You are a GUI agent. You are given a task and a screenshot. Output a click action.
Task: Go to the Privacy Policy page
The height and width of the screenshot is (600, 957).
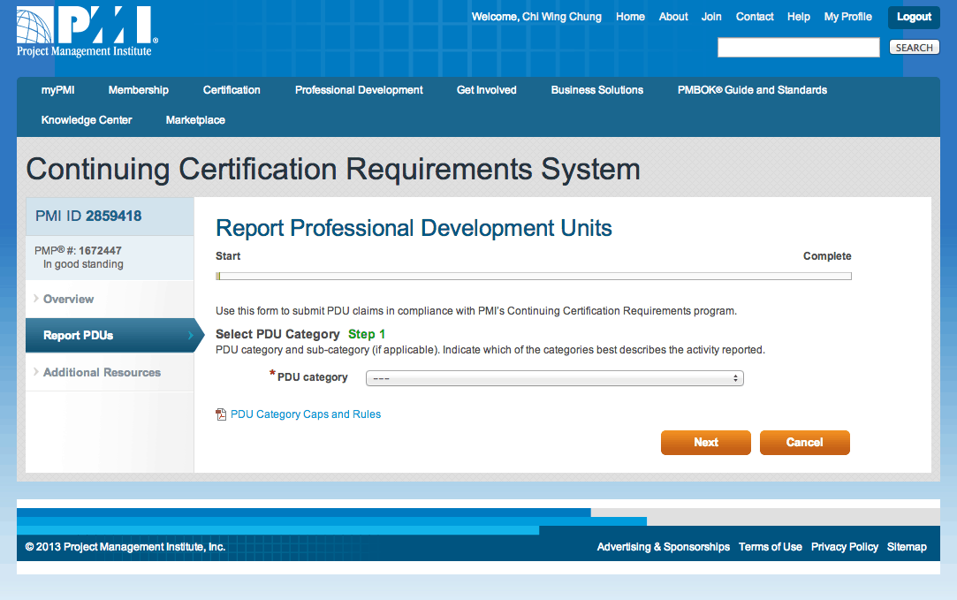coord(844,546)
